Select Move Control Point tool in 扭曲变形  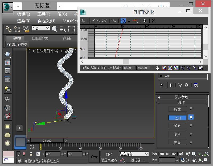point(123,21)
